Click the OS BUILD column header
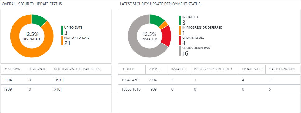Screen dimensions: 301x113 click(128, 69)
